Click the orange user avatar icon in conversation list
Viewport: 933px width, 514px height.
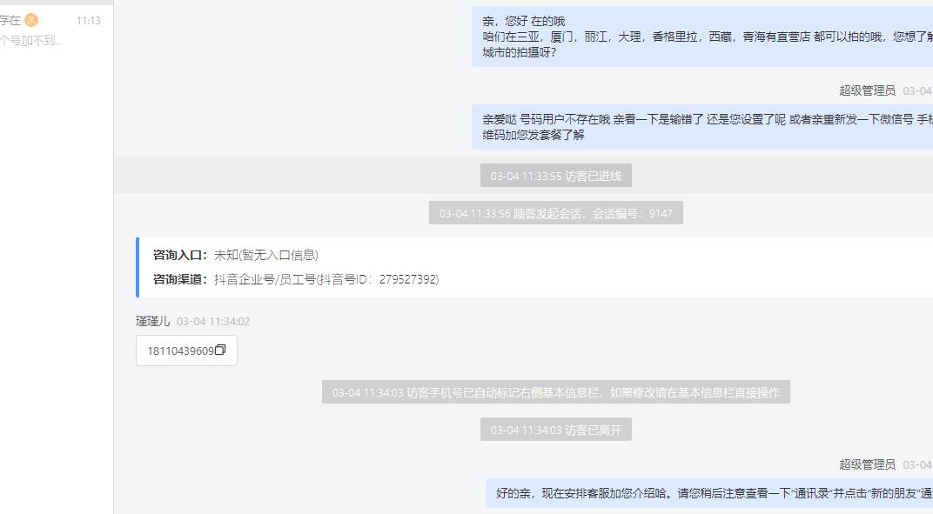31,20
